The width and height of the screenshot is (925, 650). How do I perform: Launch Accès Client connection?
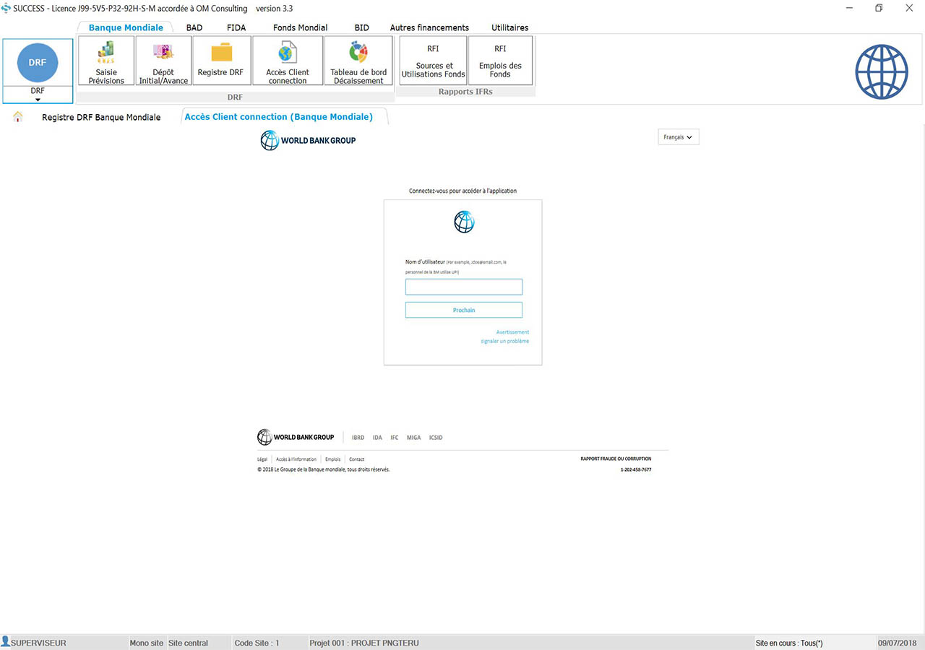point(288,61)
